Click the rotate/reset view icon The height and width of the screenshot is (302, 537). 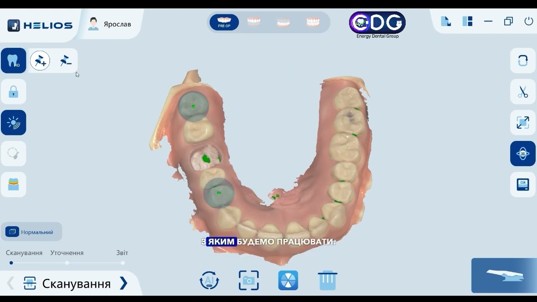coord(523,60)
